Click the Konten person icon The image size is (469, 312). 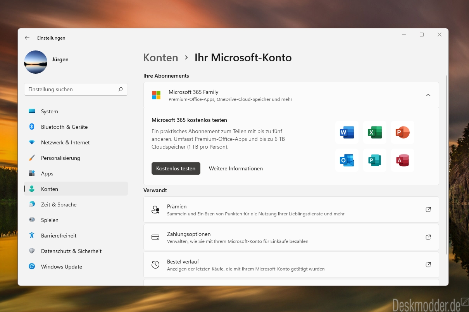32,189
